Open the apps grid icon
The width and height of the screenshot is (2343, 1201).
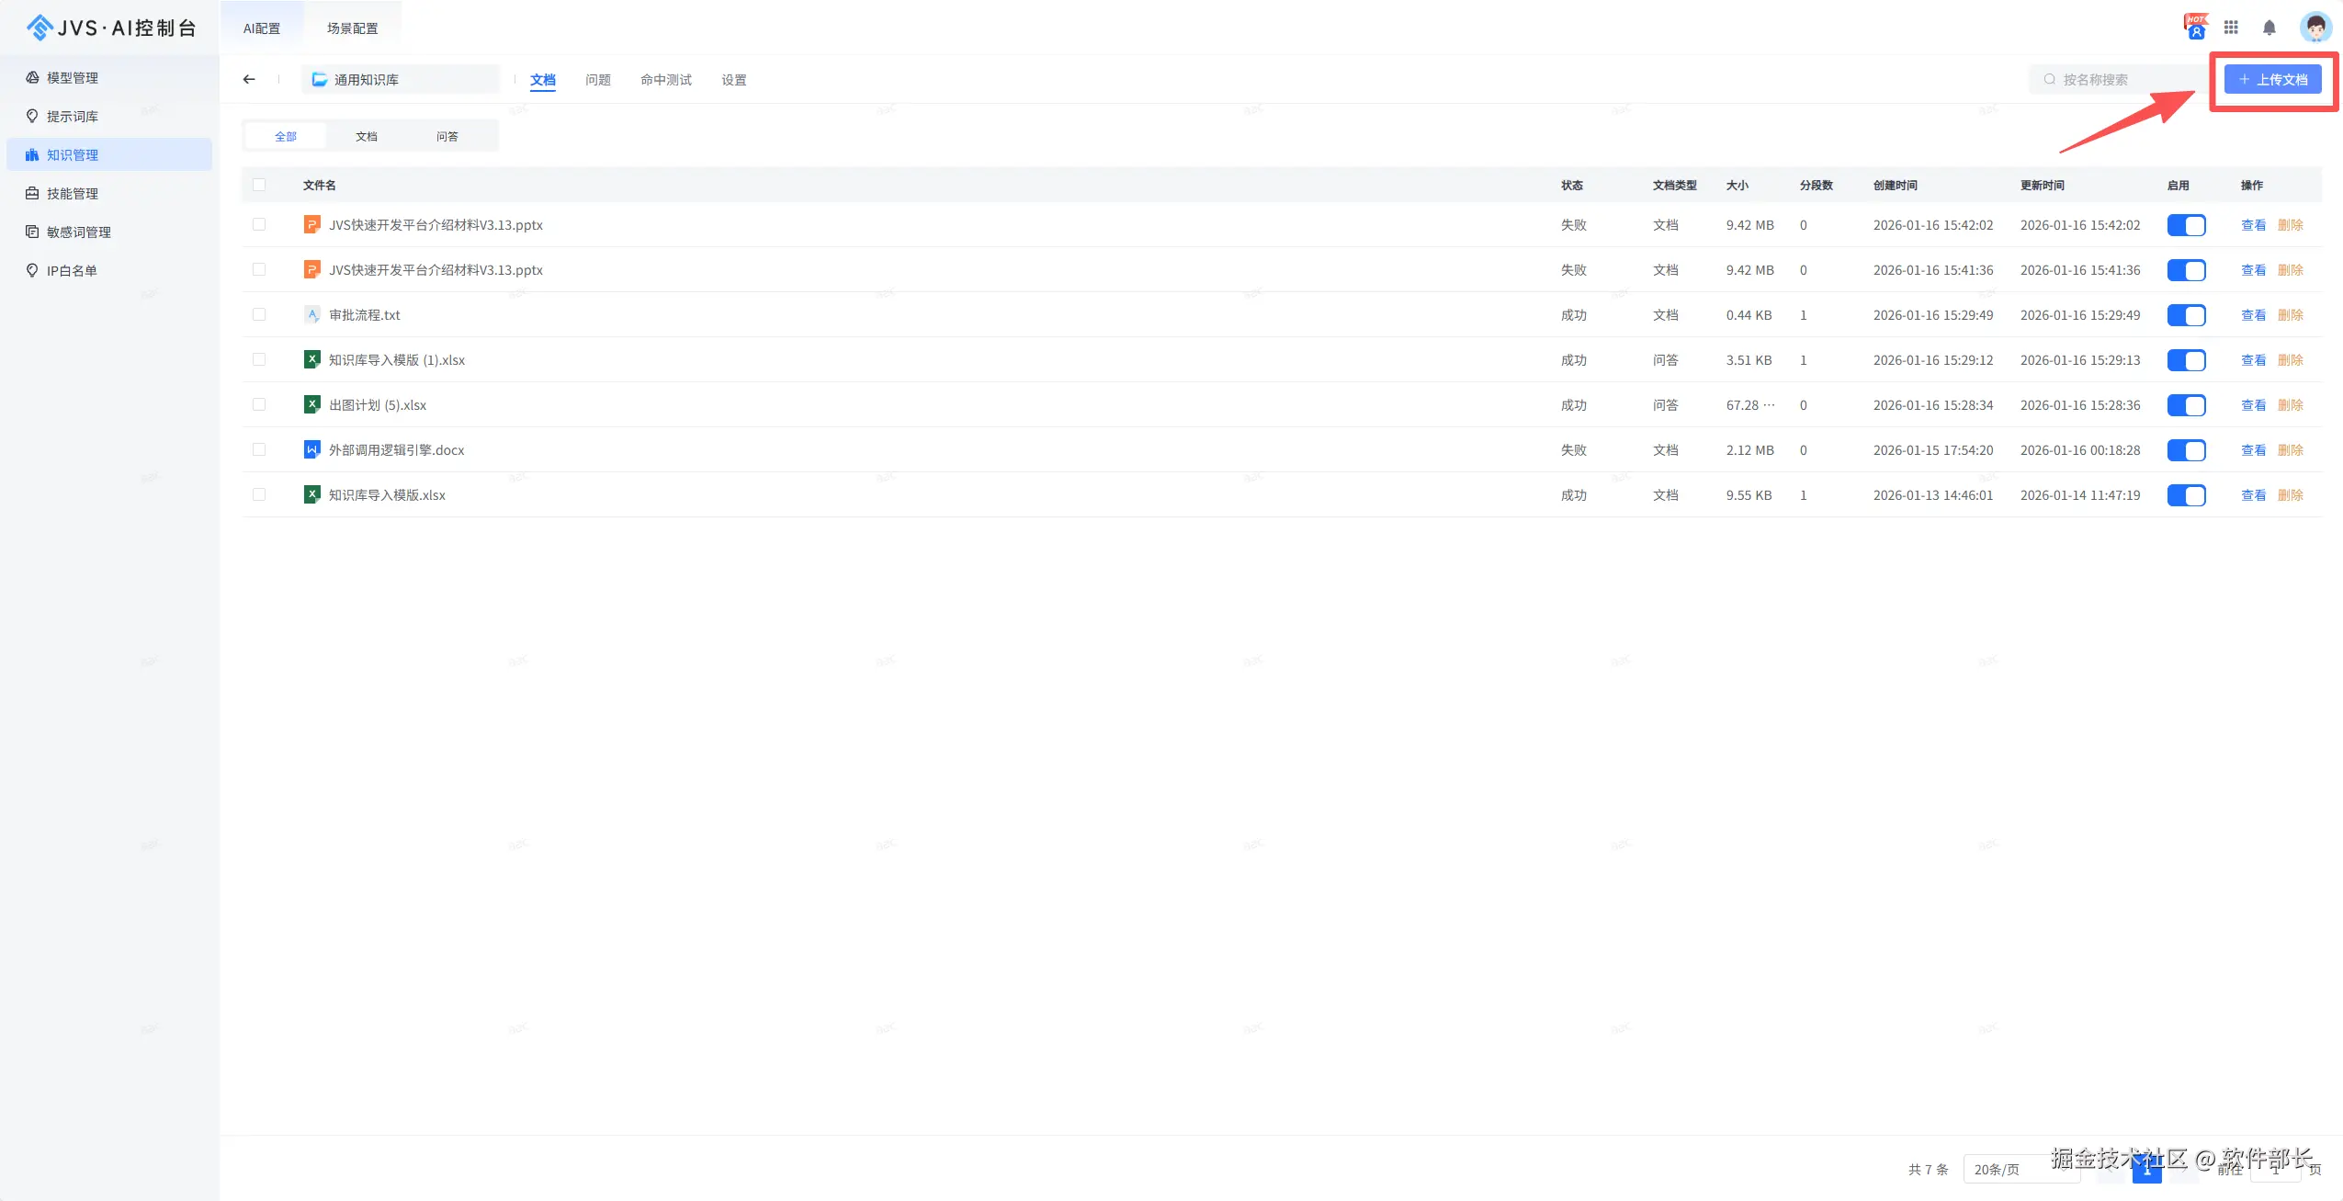(x=2231, y=28)
